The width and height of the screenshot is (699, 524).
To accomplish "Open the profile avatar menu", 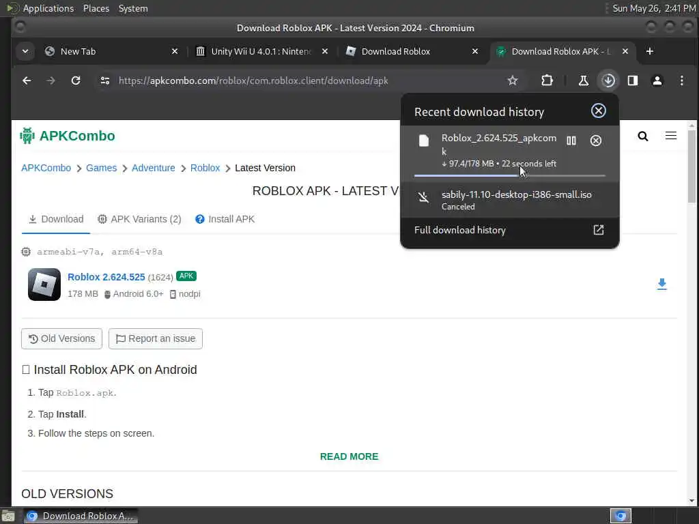I will (x=657, y=81).
